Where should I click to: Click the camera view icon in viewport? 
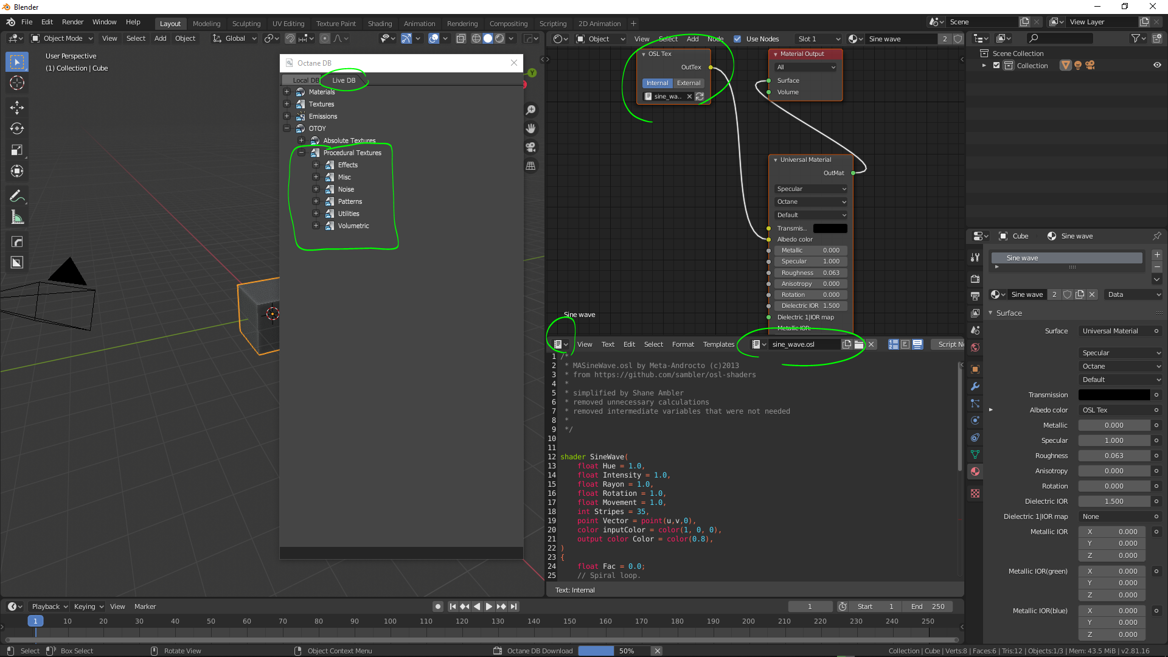tap(530, 147)
